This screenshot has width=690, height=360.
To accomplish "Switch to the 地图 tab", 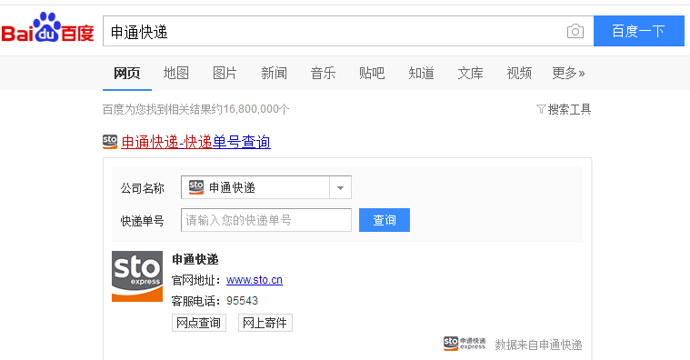I will point(176,73).
